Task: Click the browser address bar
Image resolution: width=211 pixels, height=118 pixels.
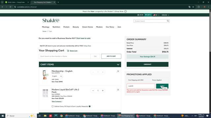Action: pyautogui.click(x=101, y=7)
